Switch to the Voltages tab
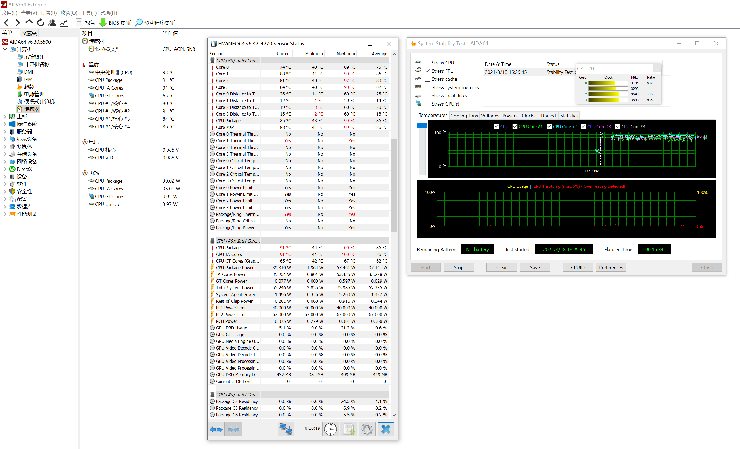The height and width of the screenshot is (449, 740). 490,116
